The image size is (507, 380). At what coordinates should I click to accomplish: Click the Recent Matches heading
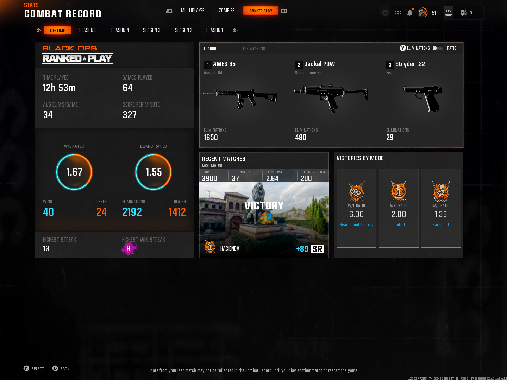pyautogui.click(x=224, y=159)
